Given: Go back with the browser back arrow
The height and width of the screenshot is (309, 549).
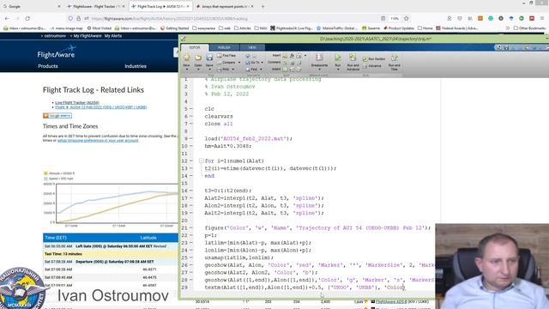Looking at the screenshot, I should pos(8,18).
